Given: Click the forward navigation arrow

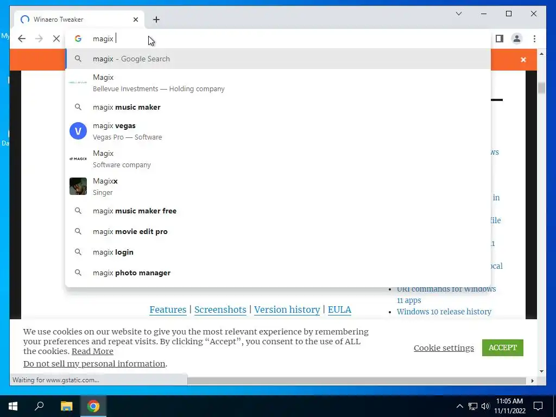Looking at the screenshot, I should coord(39,39).
